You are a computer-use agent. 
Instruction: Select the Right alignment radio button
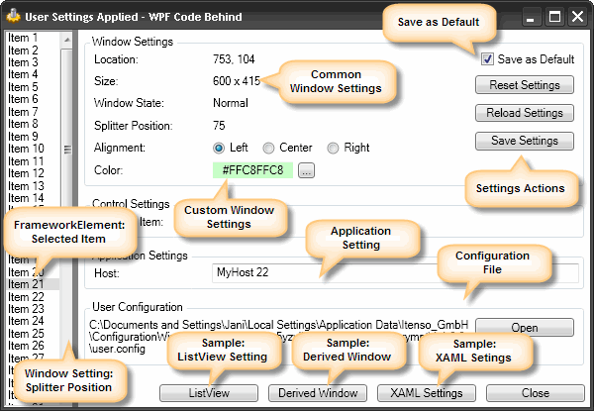tap(333, 148)
